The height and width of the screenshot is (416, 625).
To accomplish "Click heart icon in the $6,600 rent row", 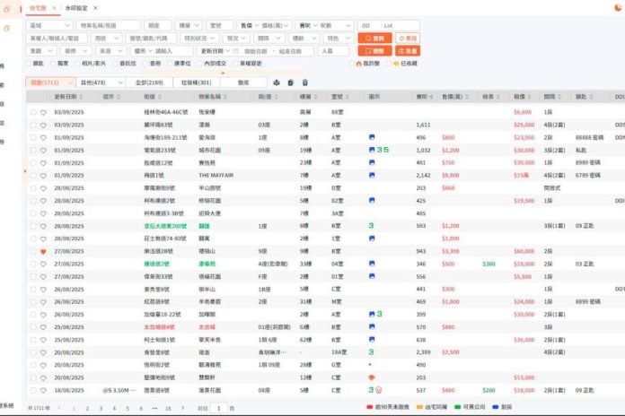I will [x=43, y=113].
